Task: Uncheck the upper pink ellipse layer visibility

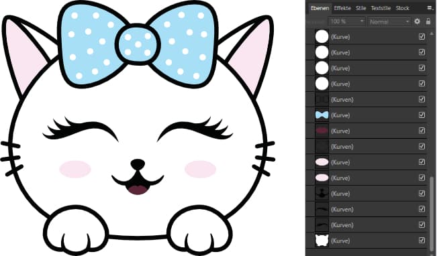Action: coord(422,162)
